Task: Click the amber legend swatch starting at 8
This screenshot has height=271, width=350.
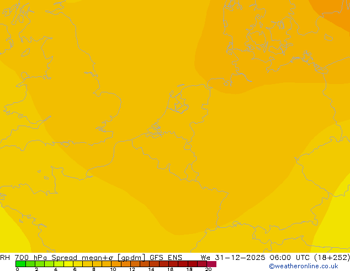Action: pos(97,264)
